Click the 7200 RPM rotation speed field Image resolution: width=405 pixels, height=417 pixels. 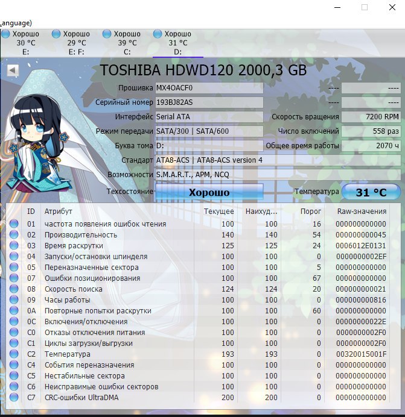point(371,117)
